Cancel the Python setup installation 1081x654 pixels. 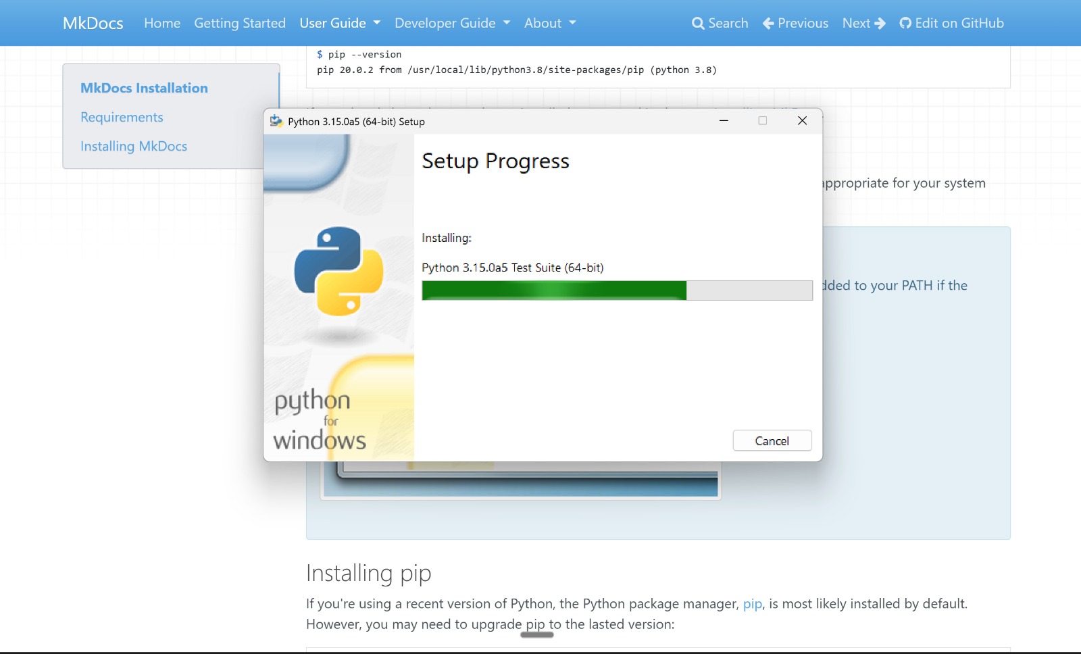click(772, 441)
